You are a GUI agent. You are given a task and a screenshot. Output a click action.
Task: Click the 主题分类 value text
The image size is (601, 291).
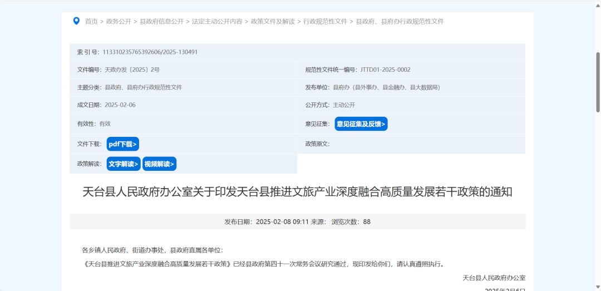(x=144, y=87)
